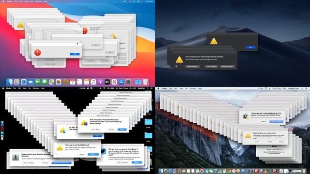Click Reopen in El Capitan quit unexpectedly dialog
The height and width of the screenshot is (174, 310).
(x=281, y=142)
